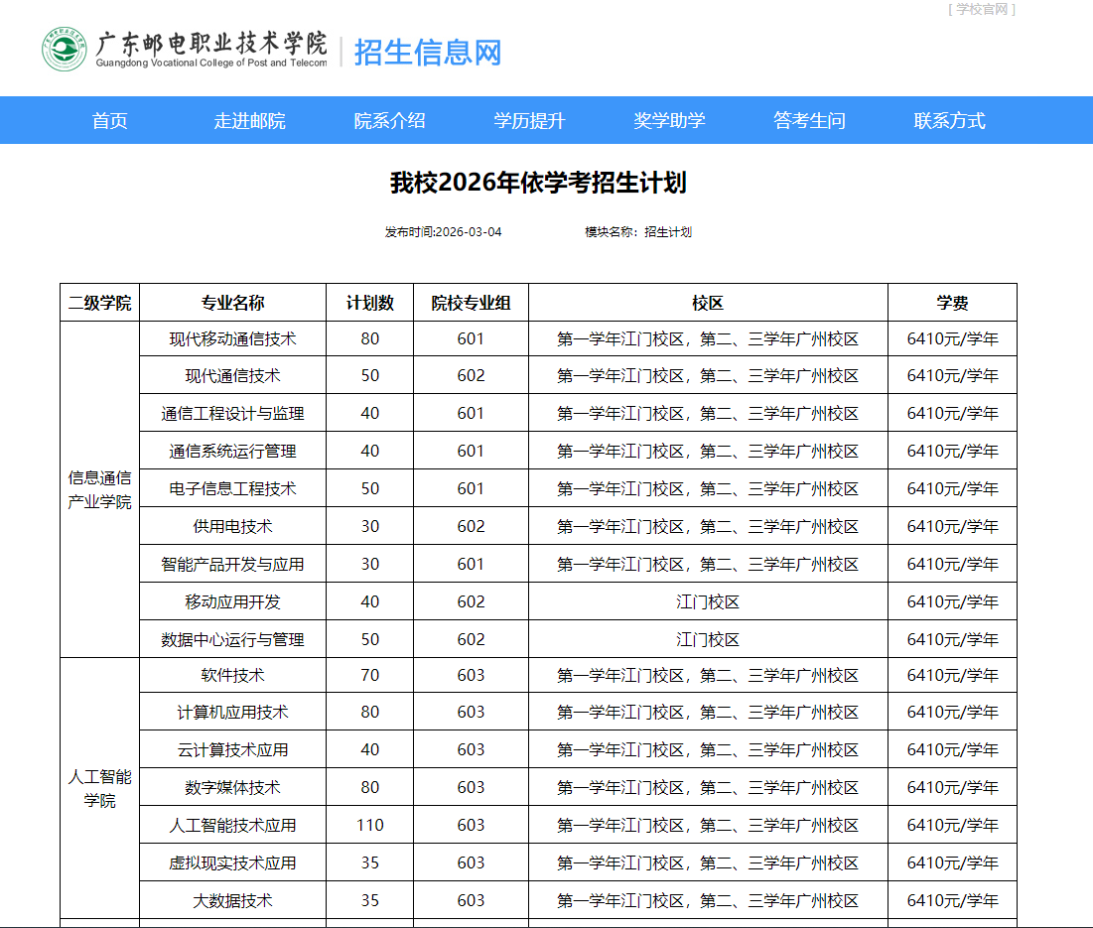Click the 6410元/学年 tuition fee cell for 供用电技术
Image resolution: width=1093 pixels, height=928 pixels.
951,525
